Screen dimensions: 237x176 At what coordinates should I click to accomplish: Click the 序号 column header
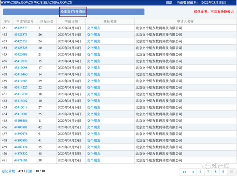(7, 21)
